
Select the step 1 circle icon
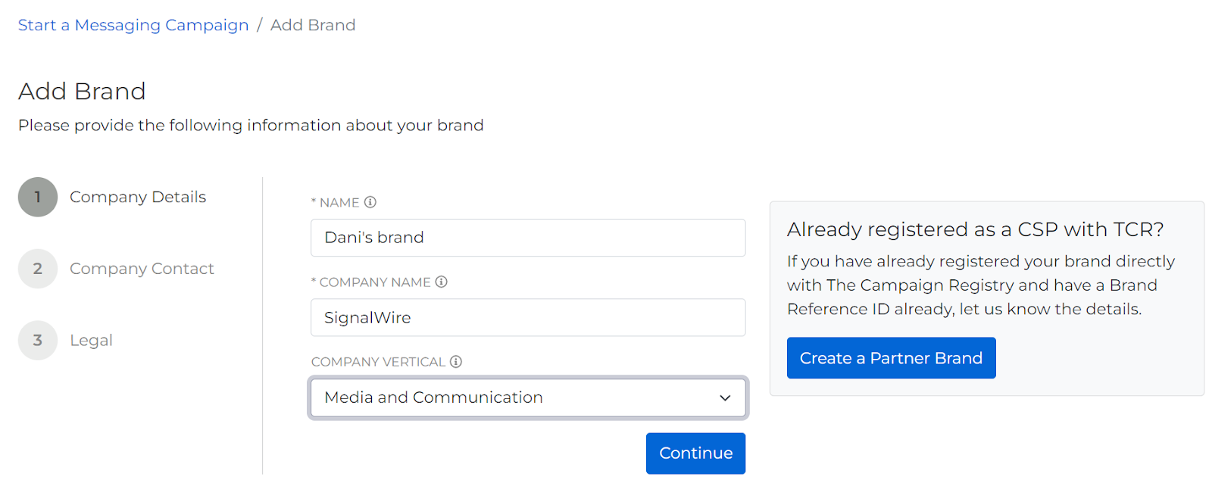38,197
